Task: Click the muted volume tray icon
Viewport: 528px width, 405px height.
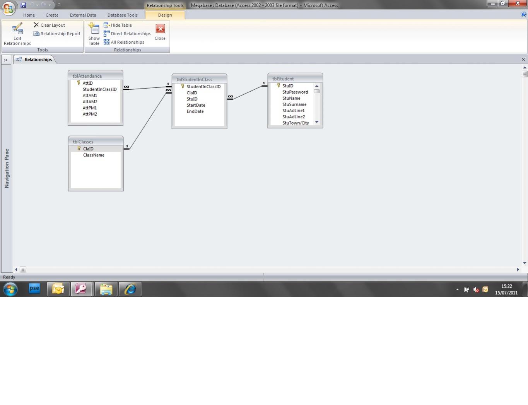Action: 476,289
